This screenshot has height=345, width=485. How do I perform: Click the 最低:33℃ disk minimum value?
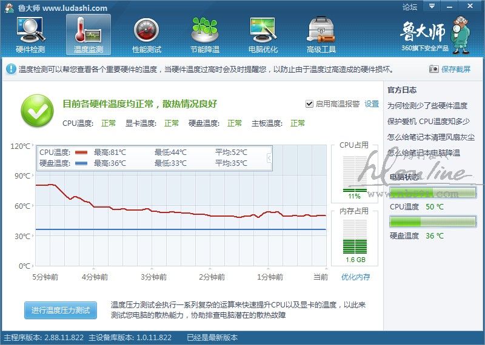171,163
